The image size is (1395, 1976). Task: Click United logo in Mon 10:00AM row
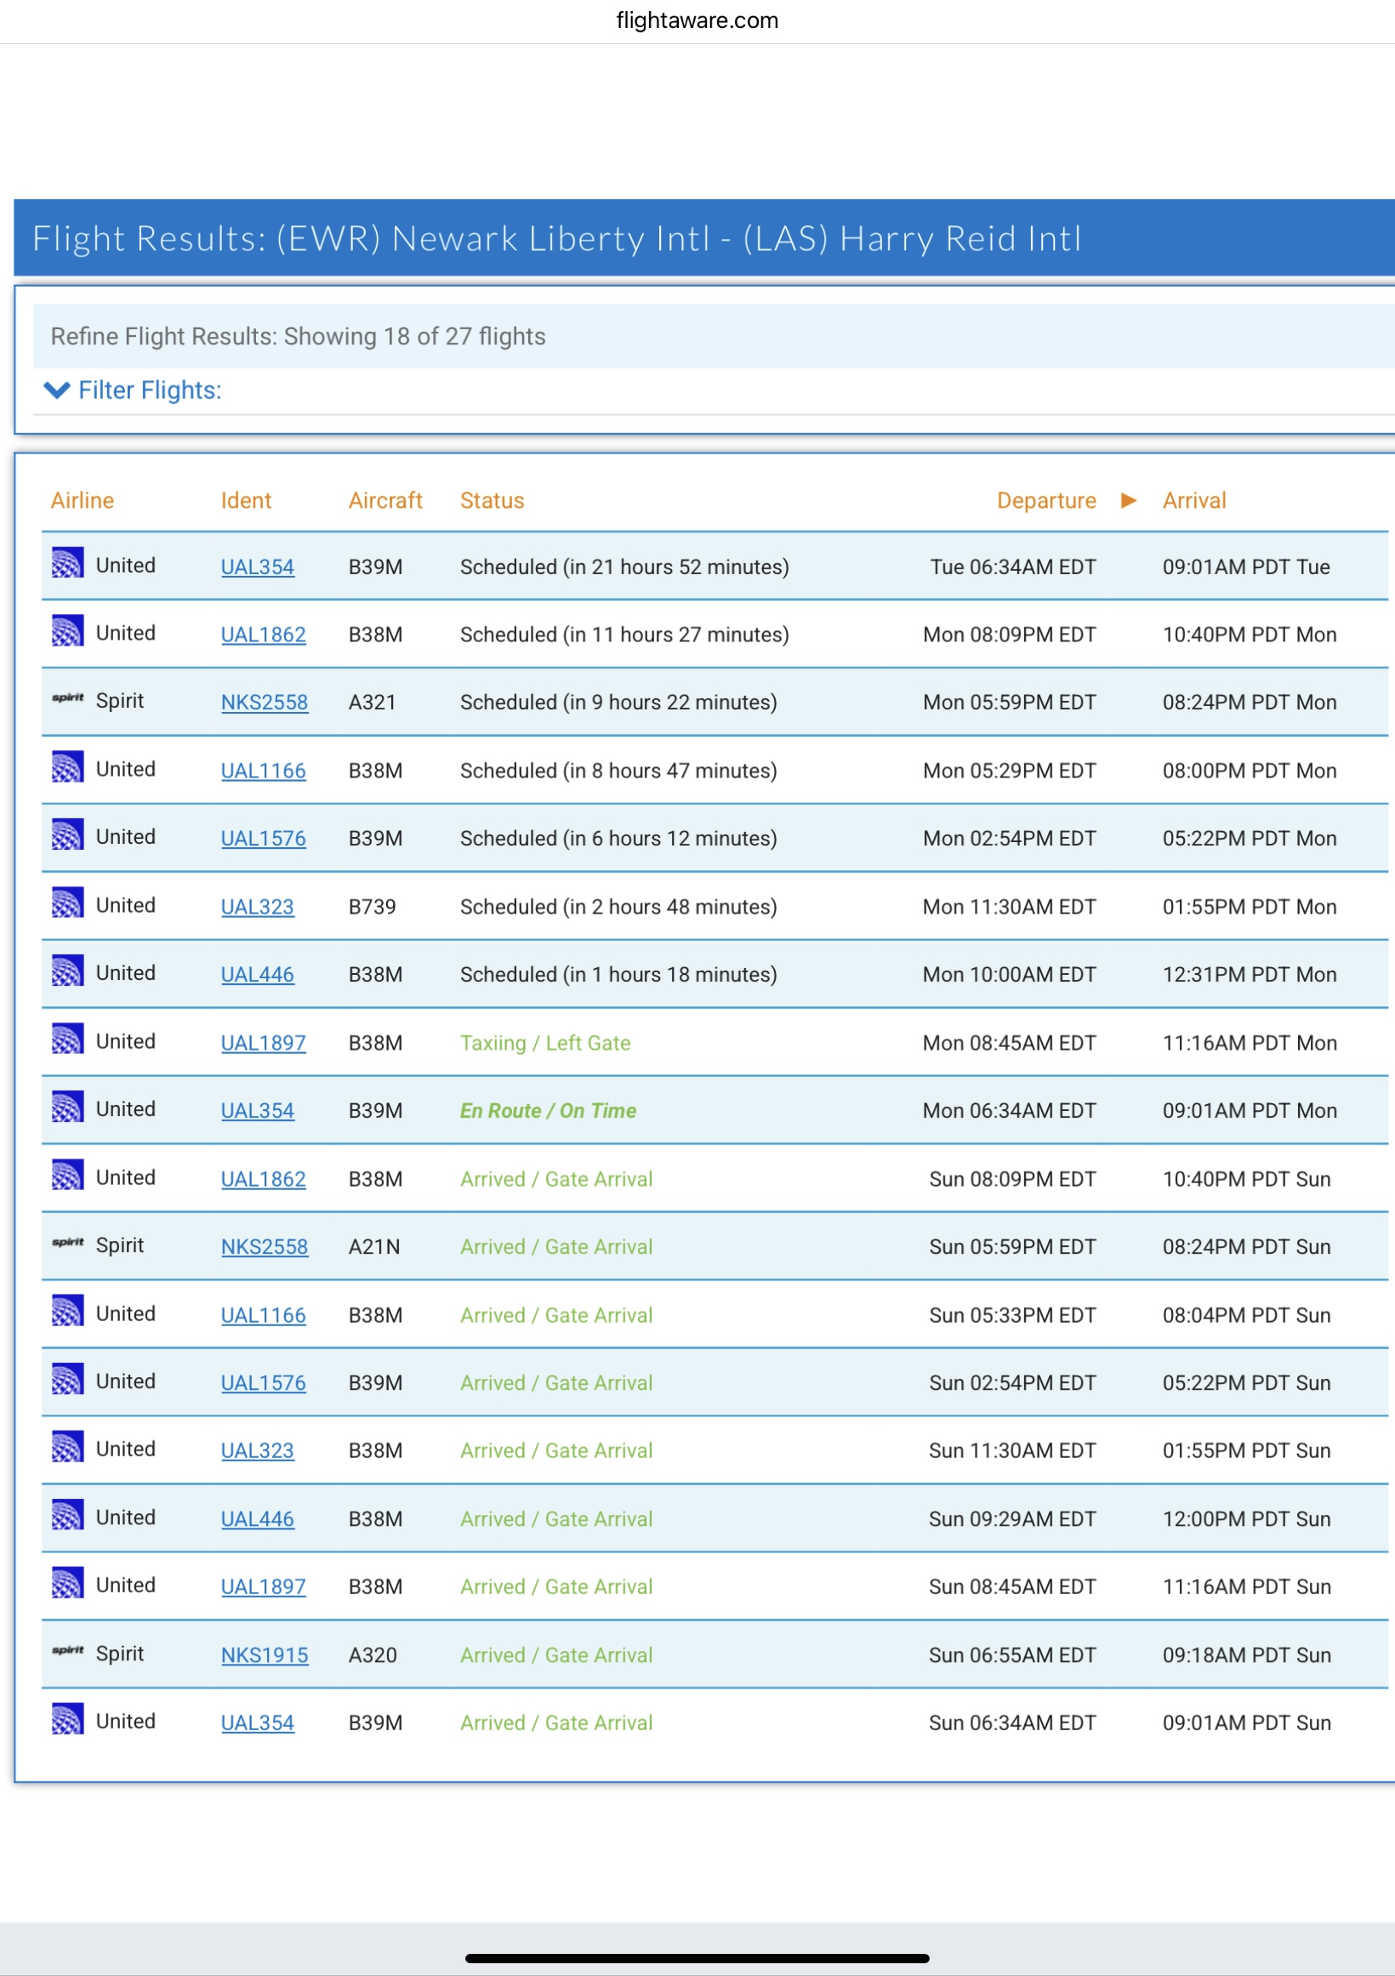click(67, 971)
